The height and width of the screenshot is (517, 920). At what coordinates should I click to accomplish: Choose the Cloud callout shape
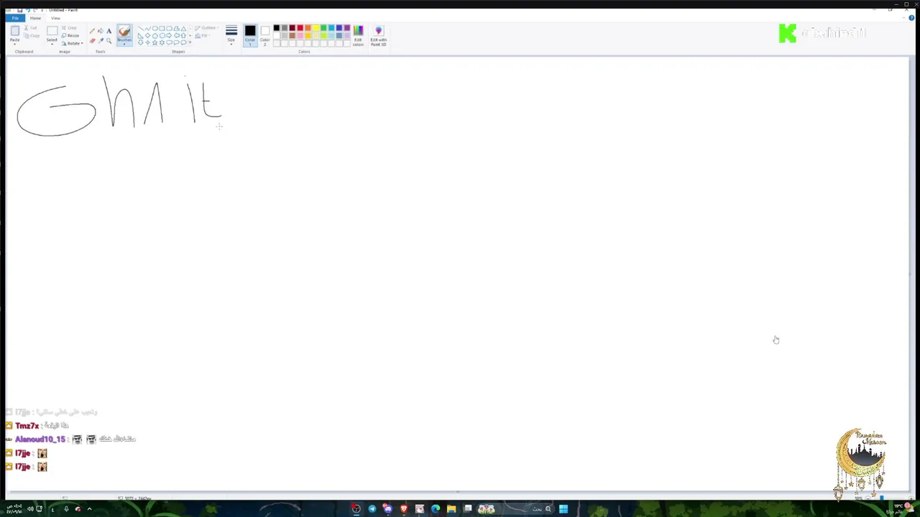click(183, 42)
